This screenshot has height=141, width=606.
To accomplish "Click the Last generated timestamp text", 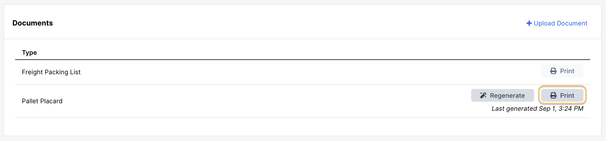I will click(537, 108).
